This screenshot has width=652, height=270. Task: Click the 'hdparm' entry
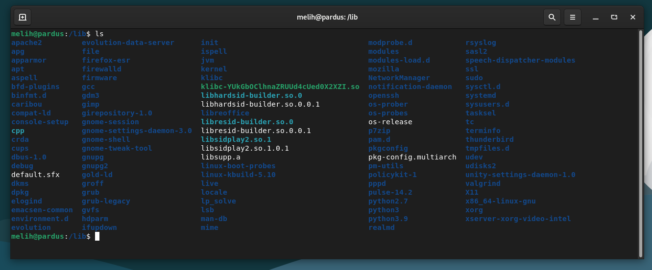pyautogui.click(x=95, y=219)
